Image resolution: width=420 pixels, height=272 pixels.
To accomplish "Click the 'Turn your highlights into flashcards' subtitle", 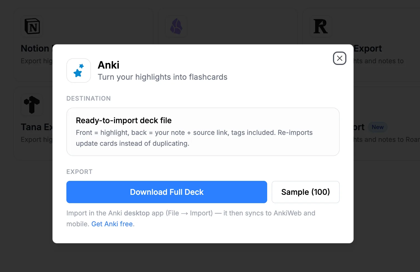I will [163, 77].
